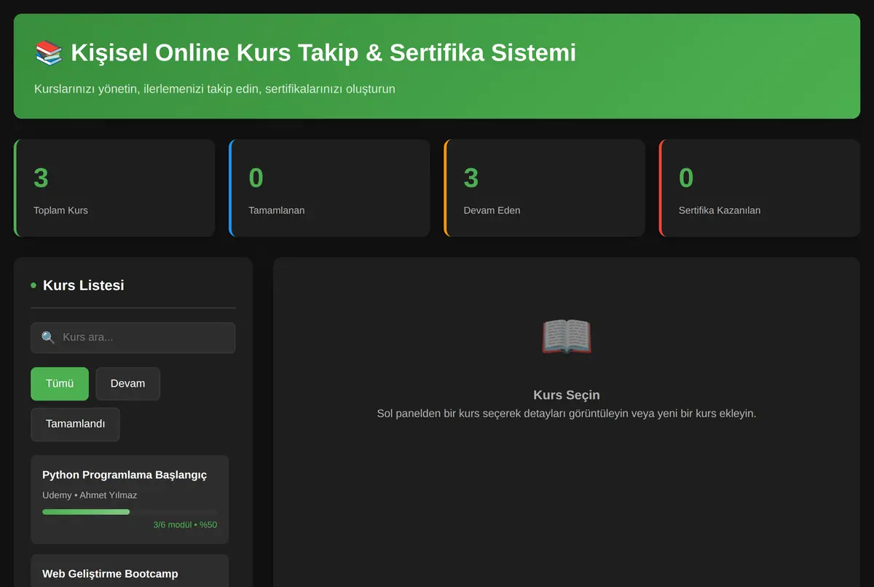Click the magnifier icon in search box
Image resolution: width=874 pixels, height=587 pixels.
pyautogui.click(x=48, y=337)
